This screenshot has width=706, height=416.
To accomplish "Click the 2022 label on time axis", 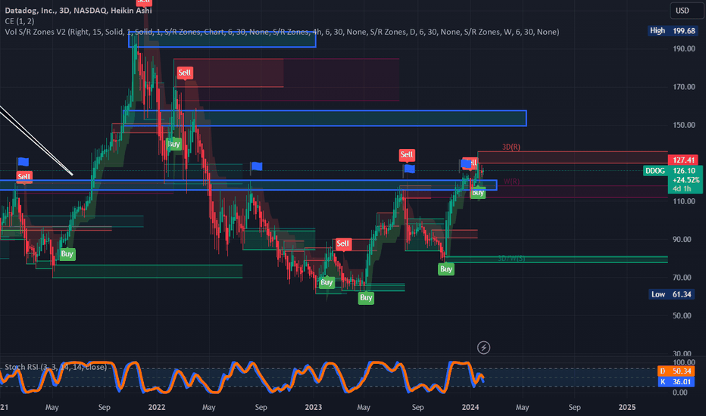I will 157,408.
